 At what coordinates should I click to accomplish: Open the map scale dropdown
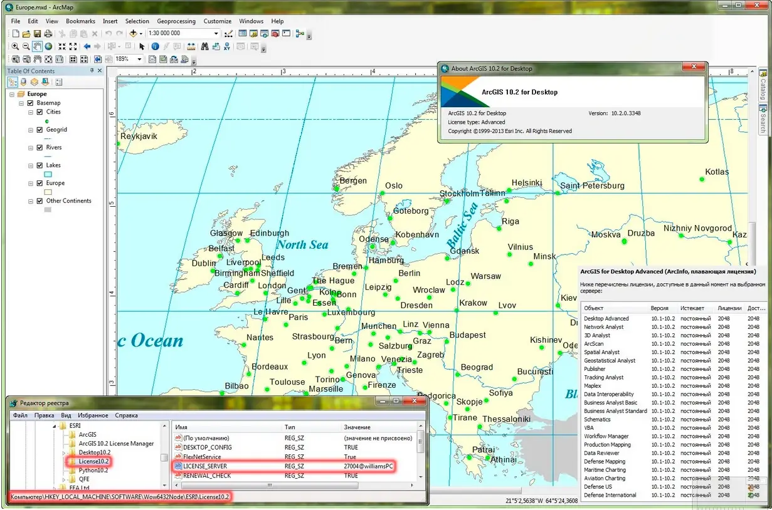(x=216, y=33)
